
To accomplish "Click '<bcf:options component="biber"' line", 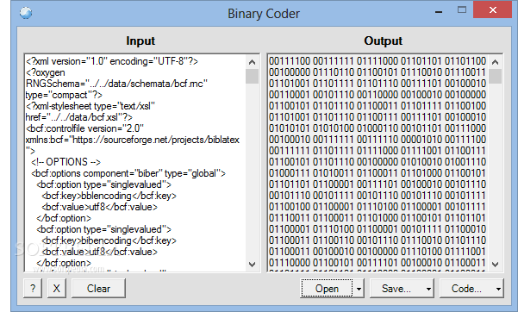I will point(128,173).
